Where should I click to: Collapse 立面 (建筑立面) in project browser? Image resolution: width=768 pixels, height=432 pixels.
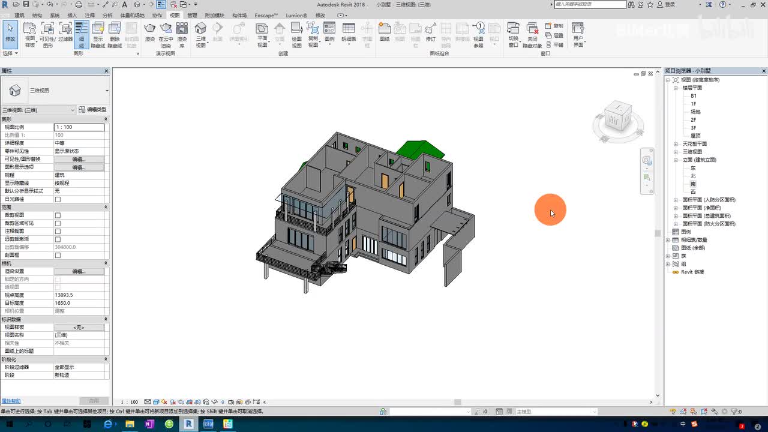tap(676, 160)
